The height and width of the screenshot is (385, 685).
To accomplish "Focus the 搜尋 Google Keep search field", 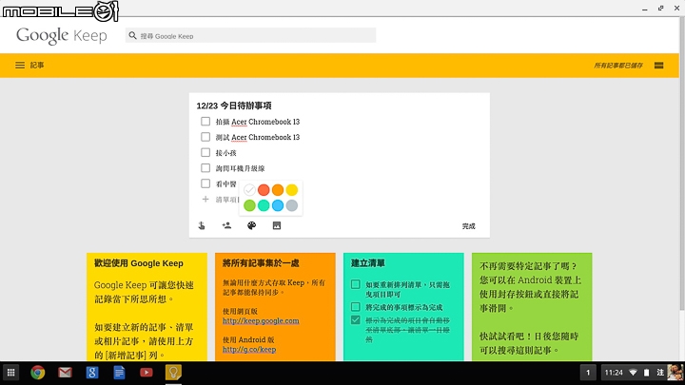I will point(250,35).
